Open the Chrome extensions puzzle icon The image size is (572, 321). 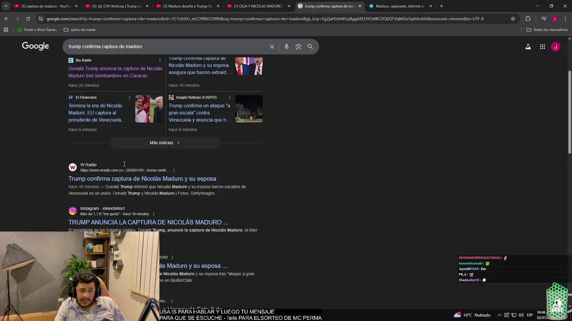528,19
